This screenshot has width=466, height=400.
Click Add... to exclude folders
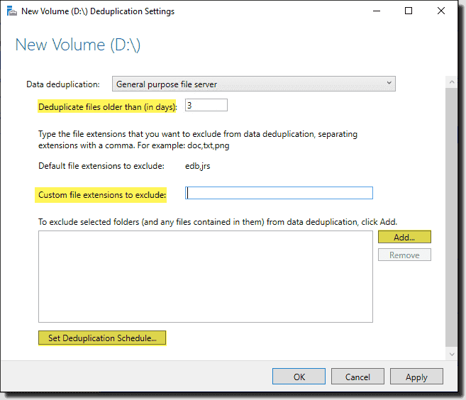pos(404,237)
